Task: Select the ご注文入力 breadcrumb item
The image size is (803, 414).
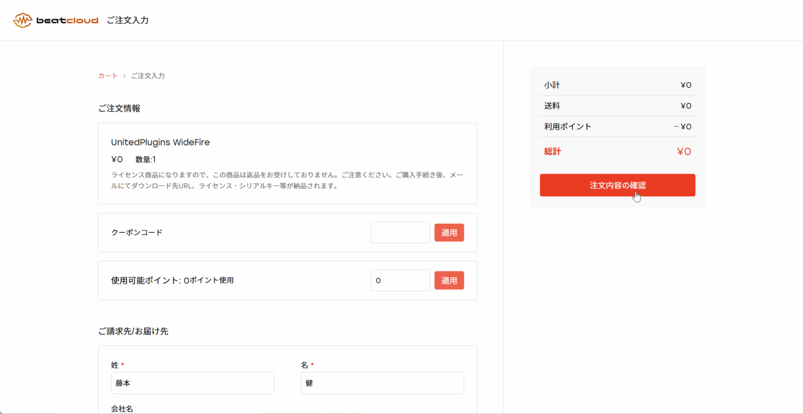Action: click(147, 76)
